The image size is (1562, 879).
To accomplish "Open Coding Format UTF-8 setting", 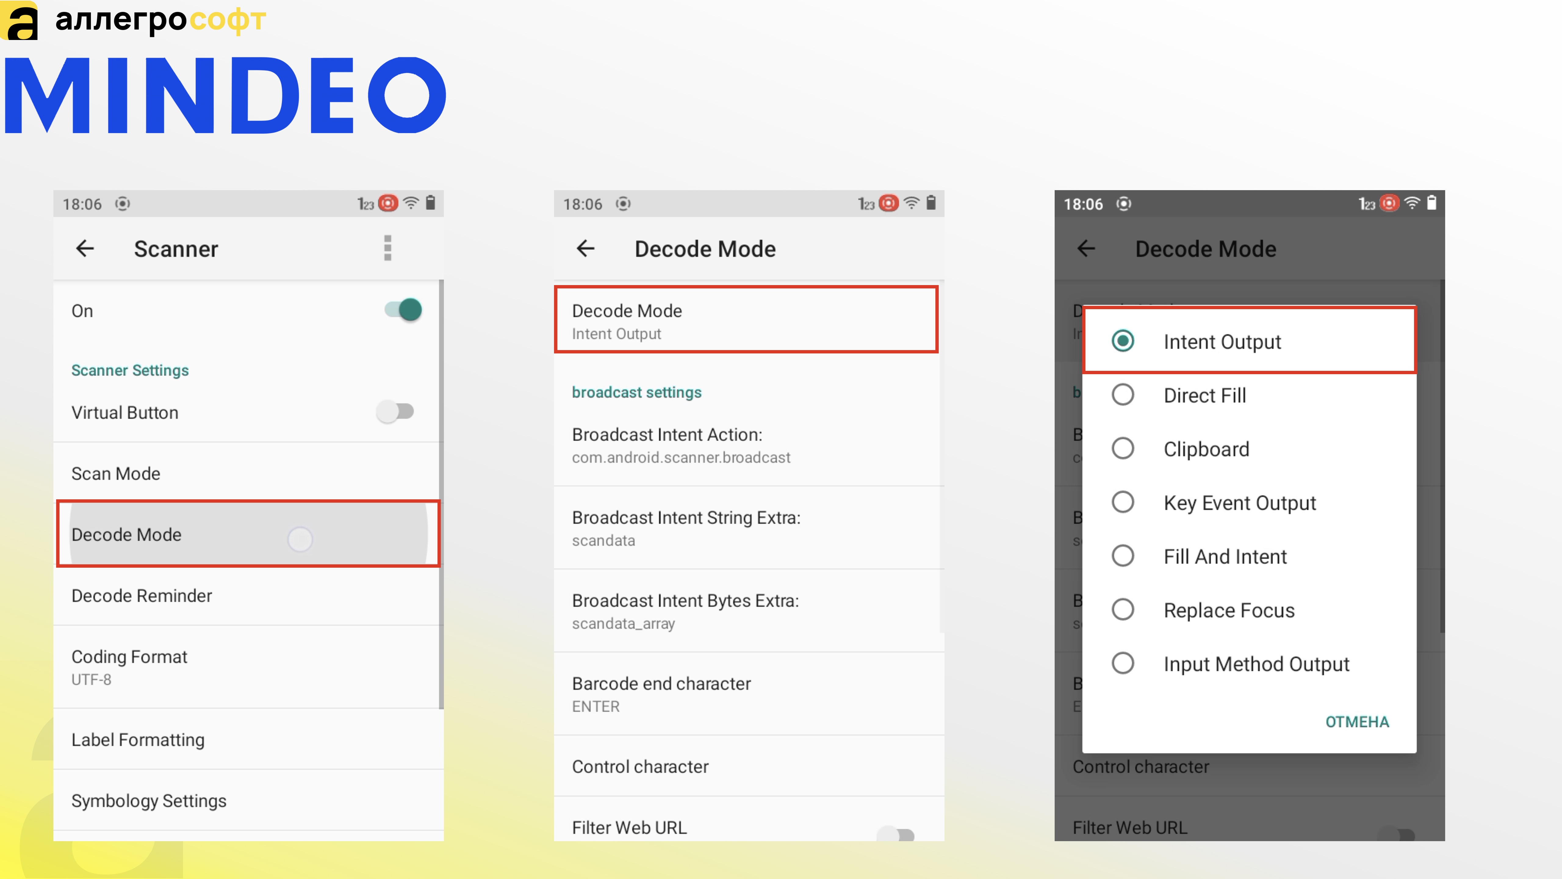I will point(248,667).
